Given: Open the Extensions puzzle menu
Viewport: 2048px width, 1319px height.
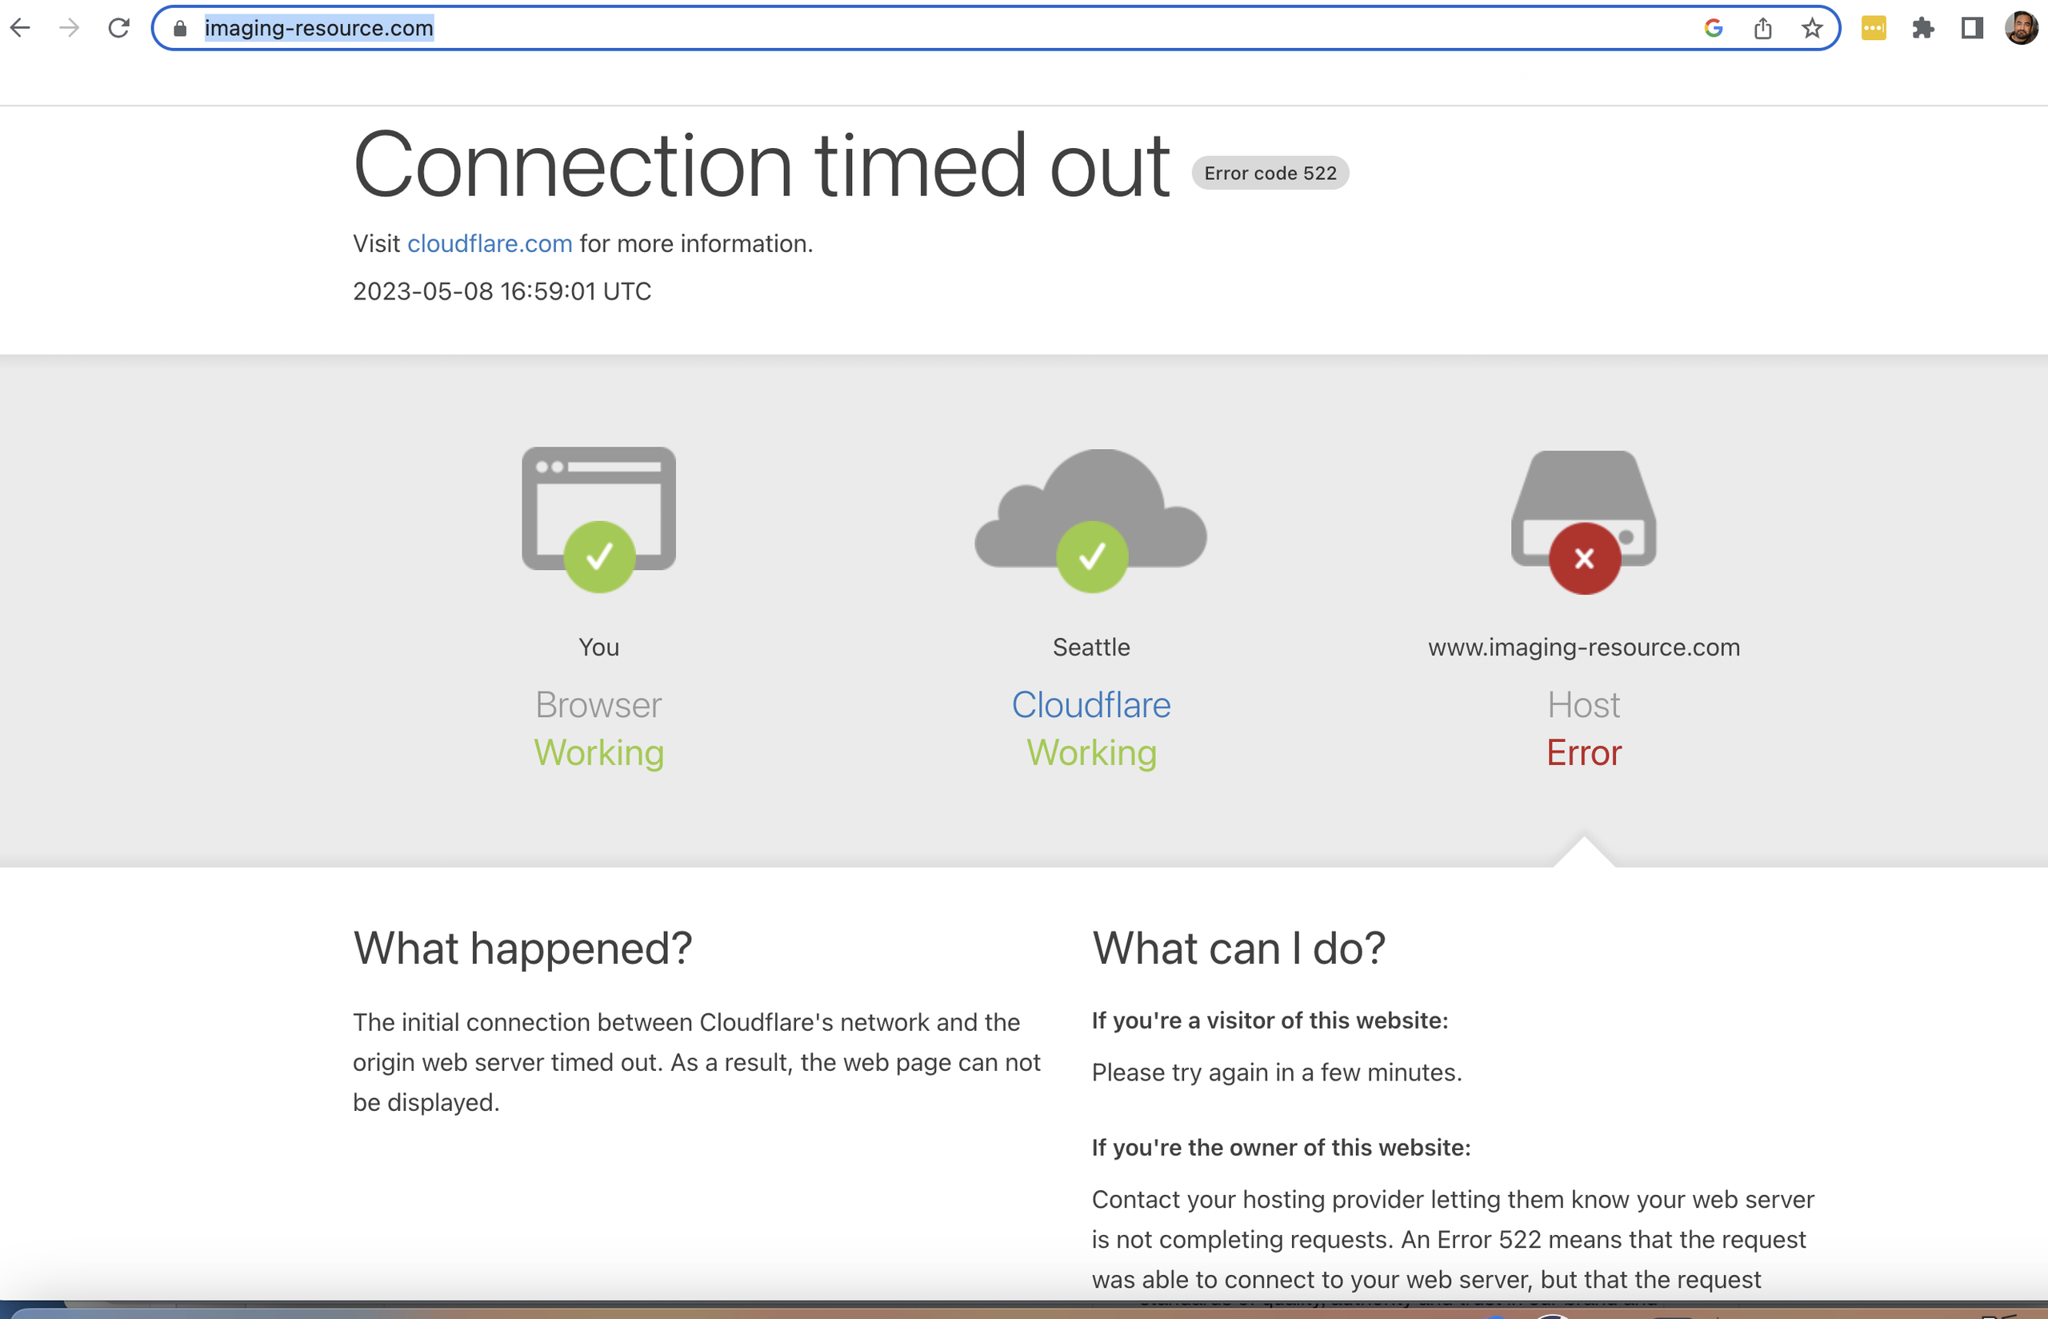Looking at the screenshot, I should pos(1923,28).
